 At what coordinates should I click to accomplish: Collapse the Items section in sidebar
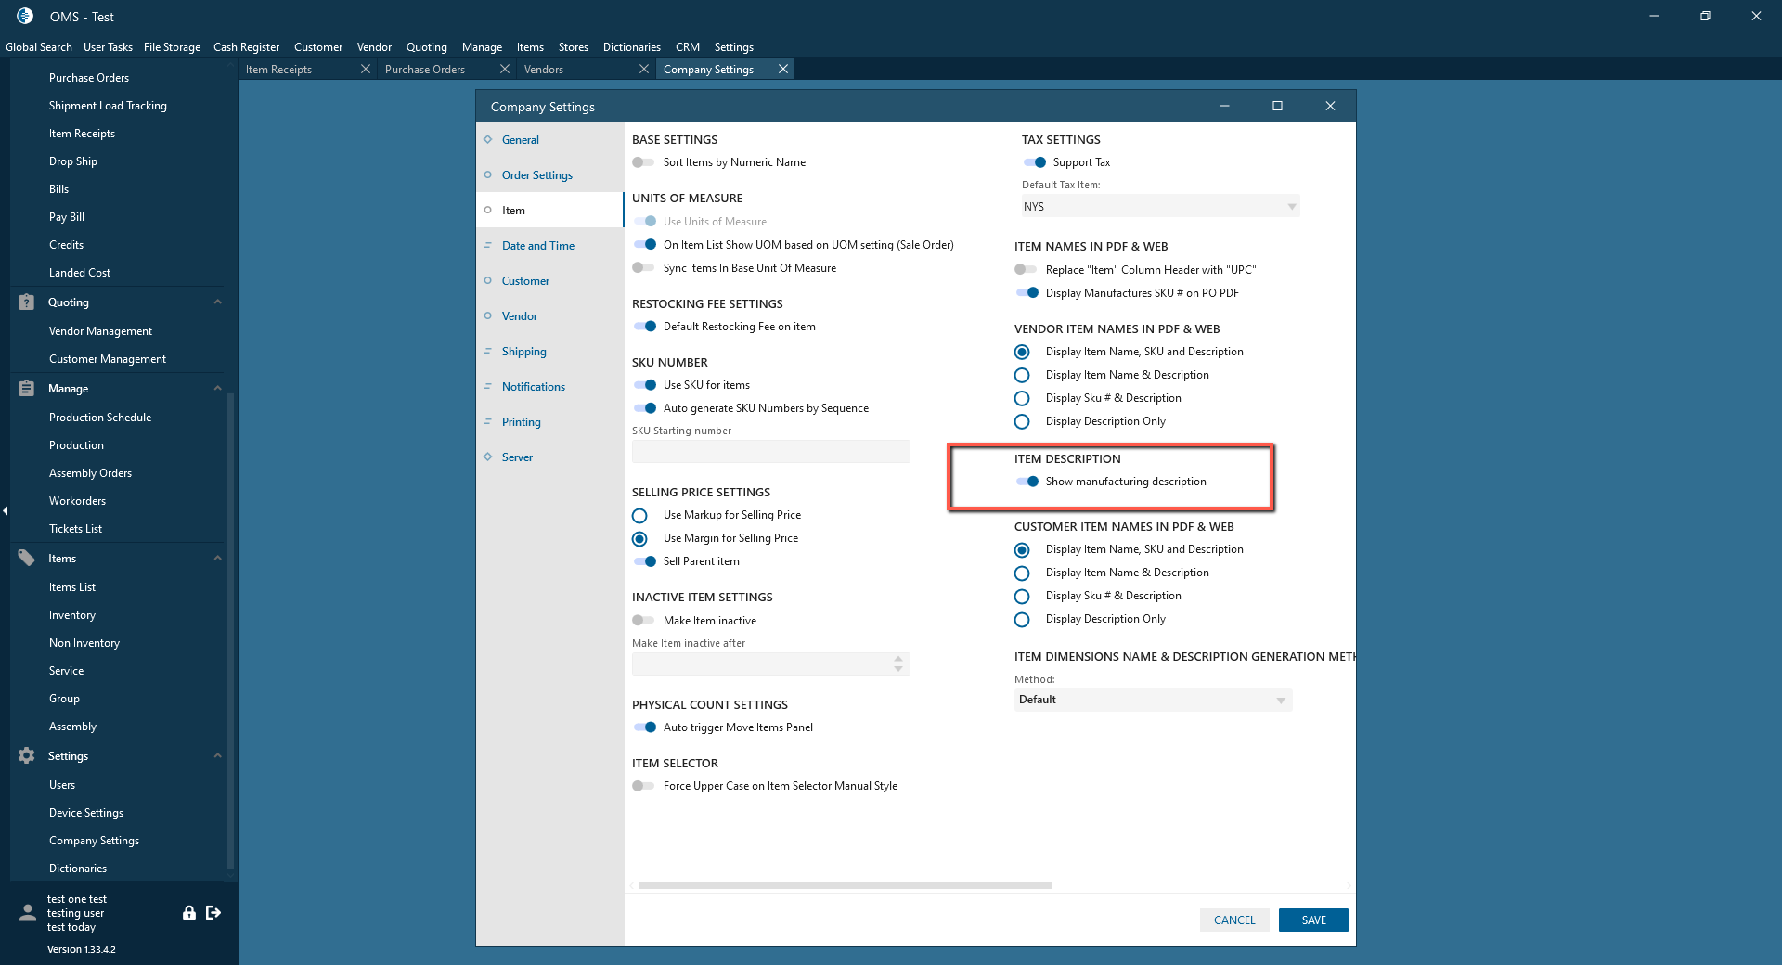pos(217,559)
